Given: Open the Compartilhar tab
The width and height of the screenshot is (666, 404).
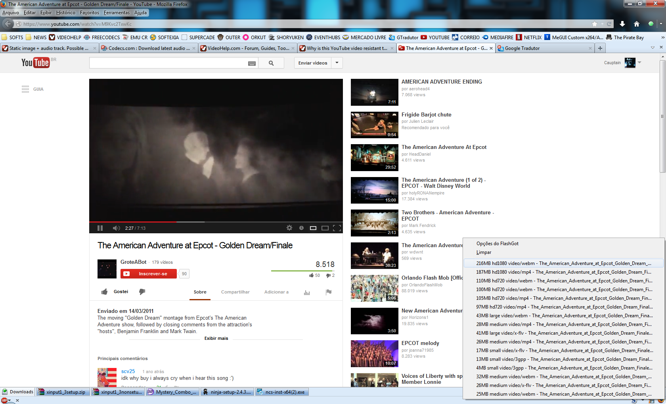Looking at the screenshot, I should click(x=235, y=292).
